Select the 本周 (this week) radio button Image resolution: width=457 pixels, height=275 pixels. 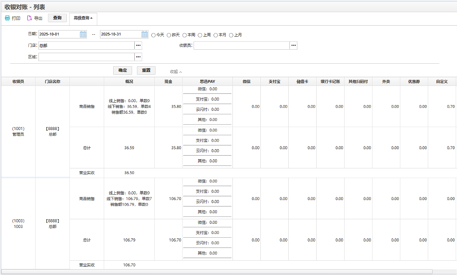[185, 35]
